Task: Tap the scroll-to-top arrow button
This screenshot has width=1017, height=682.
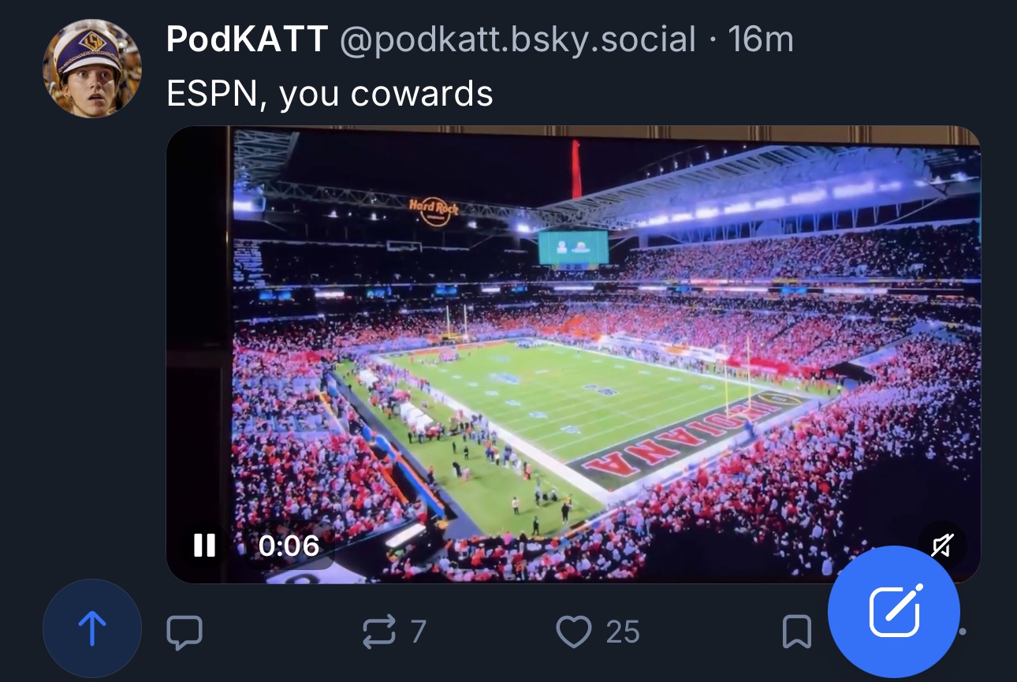Action: (x=92, y=629)
